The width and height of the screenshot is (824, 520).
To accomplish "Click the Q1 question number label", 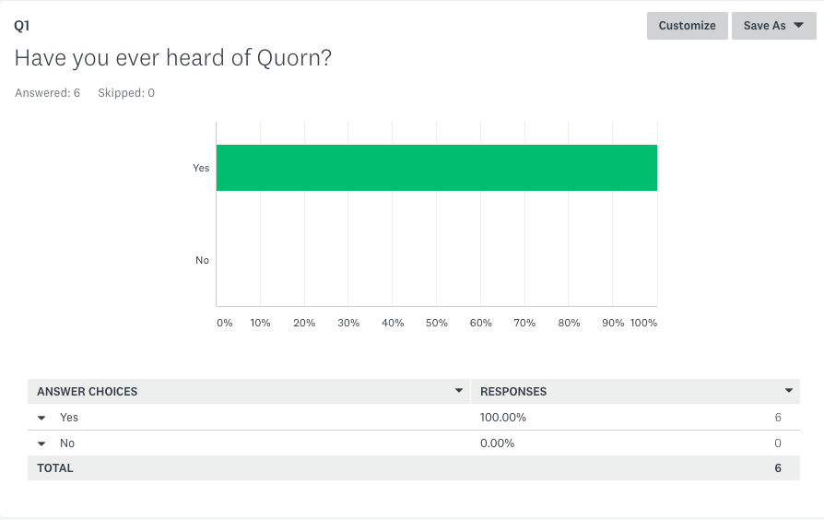I will 21,26.
